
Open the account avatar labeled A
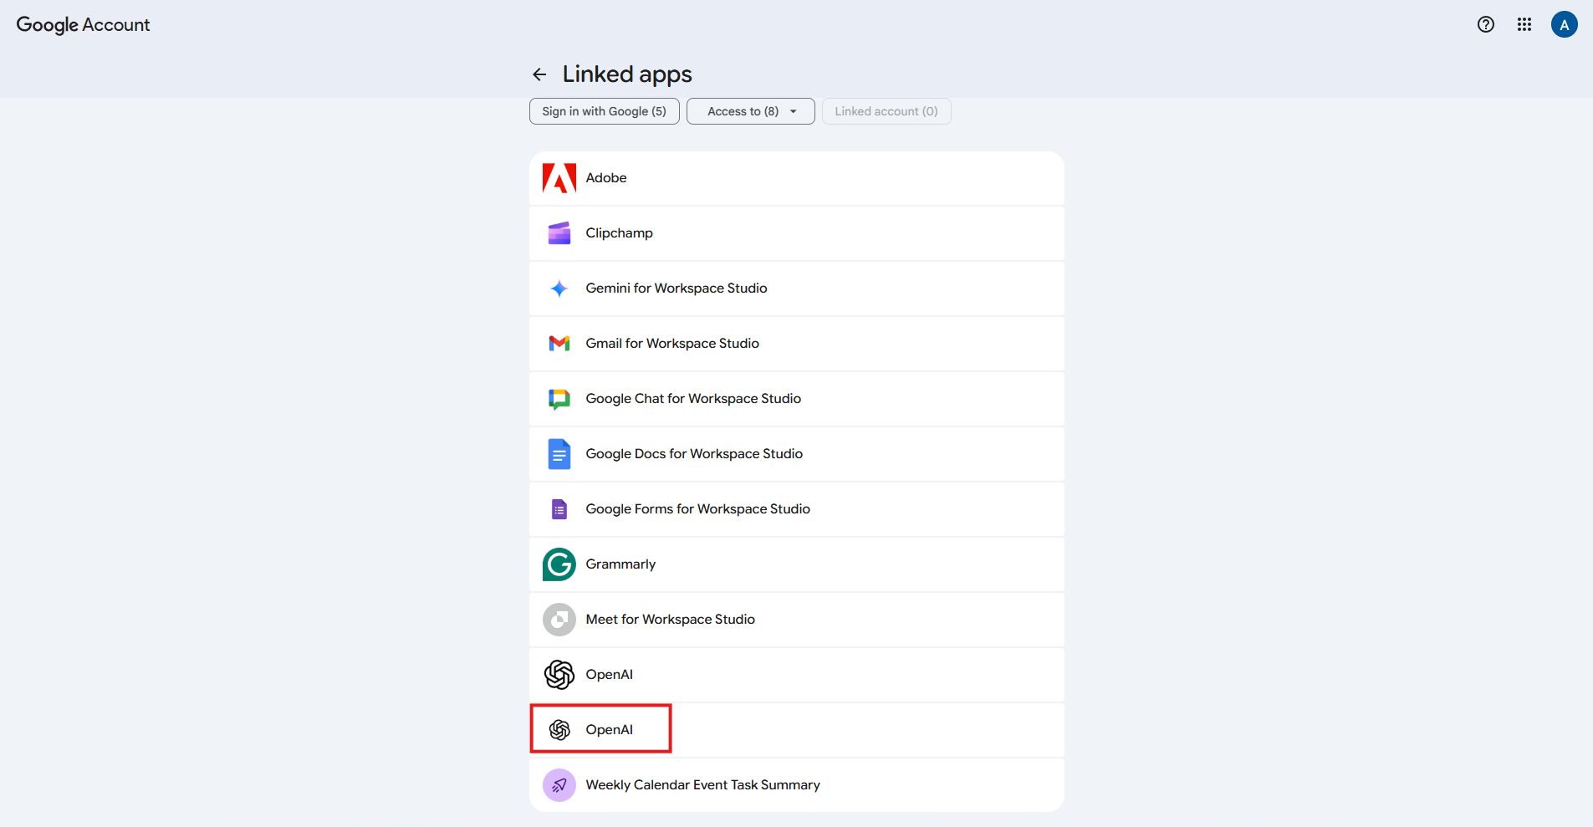coord(1565,24)
